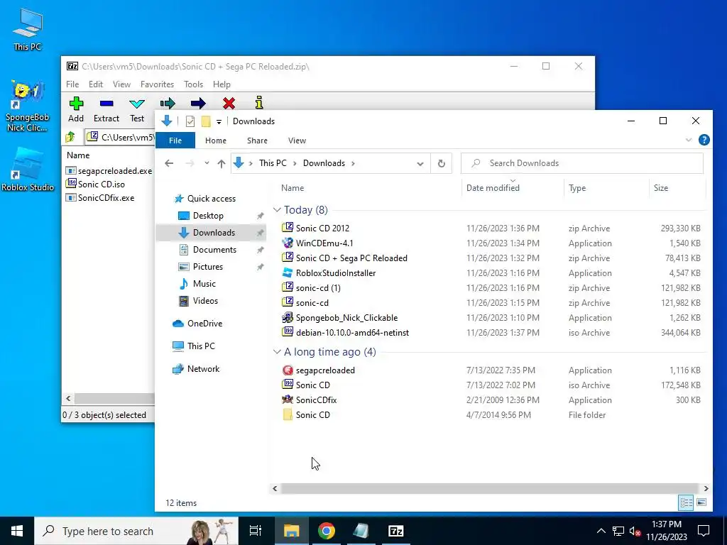Switch to Details view icon in status bar
Image resolution: width=727 pixels, height=545 pixels.
point(686,502)
